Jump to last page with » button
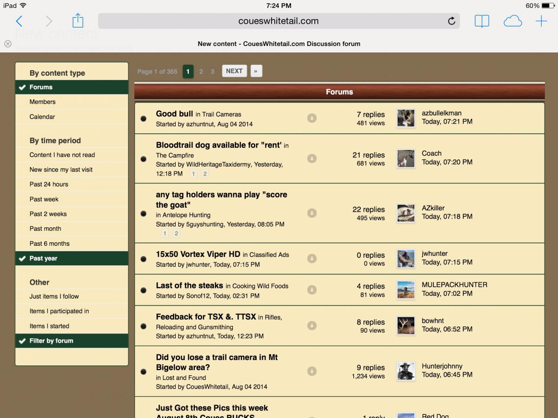 pyautogui.click(x=256, y=71)
